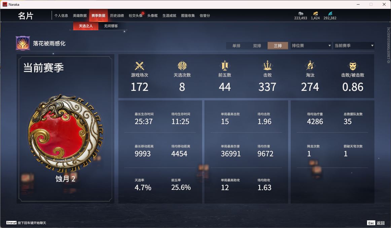This screenshot has height=228, width=391.
Task: Switch to the 无间镖客 sub-tab
Action: [111, 26]
